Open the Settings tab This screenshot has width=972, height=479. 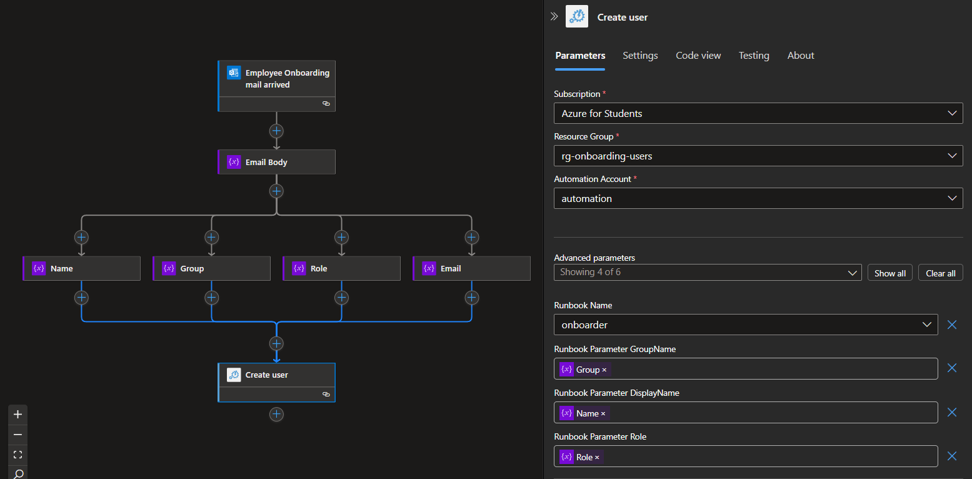[640, 56]
